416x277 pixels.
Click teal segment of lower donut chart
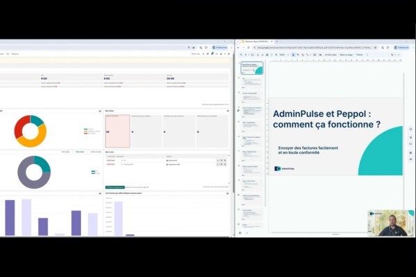[44, 163]
